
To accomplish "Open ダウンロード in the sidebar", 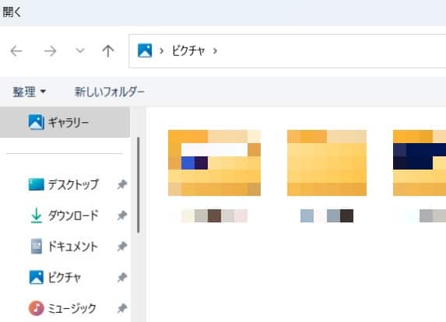I will point(73,215).
